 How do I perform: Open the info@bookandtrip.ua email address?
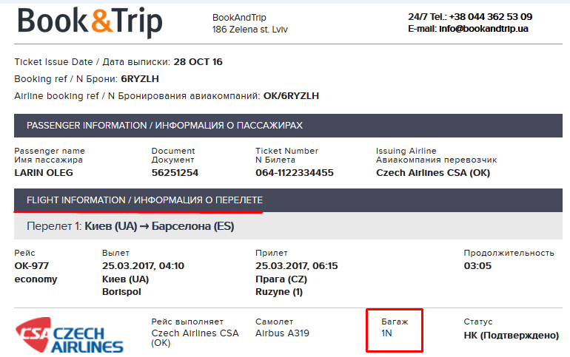pyautogui.click(x=483, y=29)
